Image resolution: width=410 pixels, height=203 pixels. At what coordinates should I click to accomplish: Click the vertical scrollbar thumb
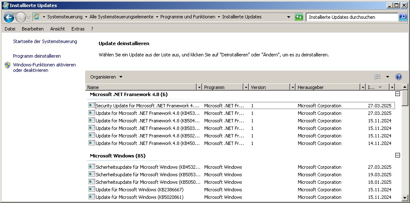[x=405, y=98]
